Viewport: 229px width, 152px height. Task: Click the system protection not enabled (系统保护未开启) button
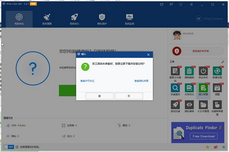click(200, 51)
